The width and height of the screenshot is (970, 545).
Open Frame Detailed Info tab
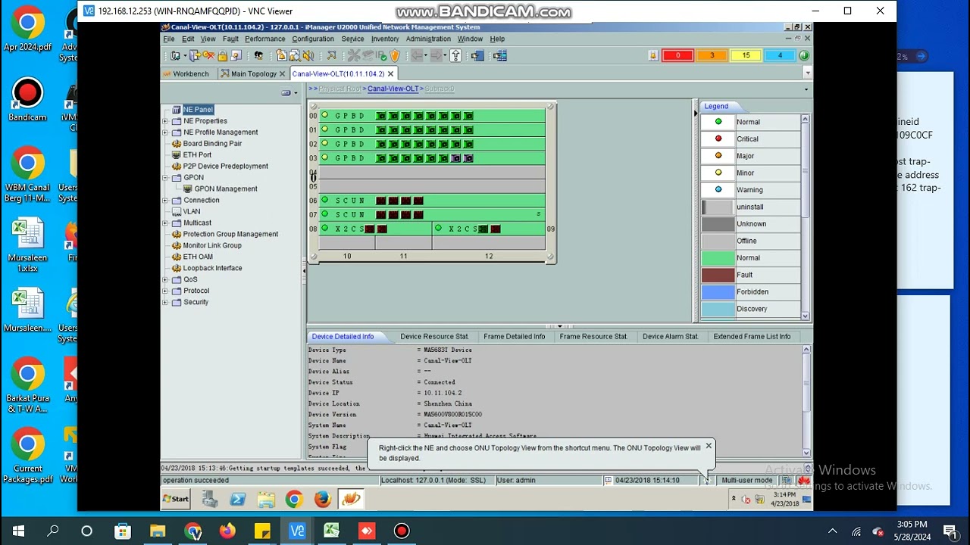pos(515,336)
